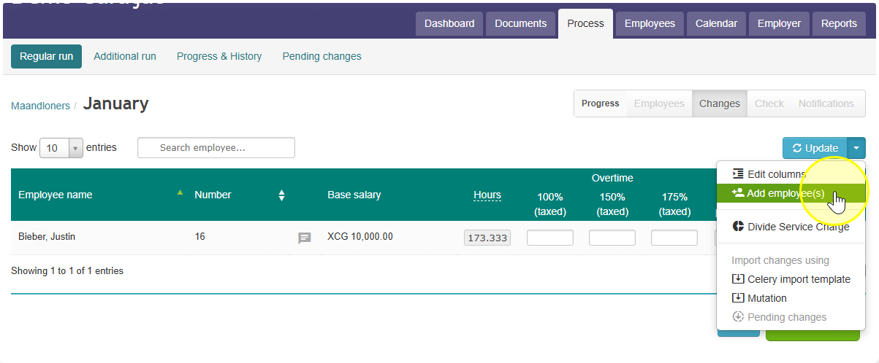Click the green sort arrow for Employee name
This screenshot has height=363, width=879.
(x=180, y=192)
